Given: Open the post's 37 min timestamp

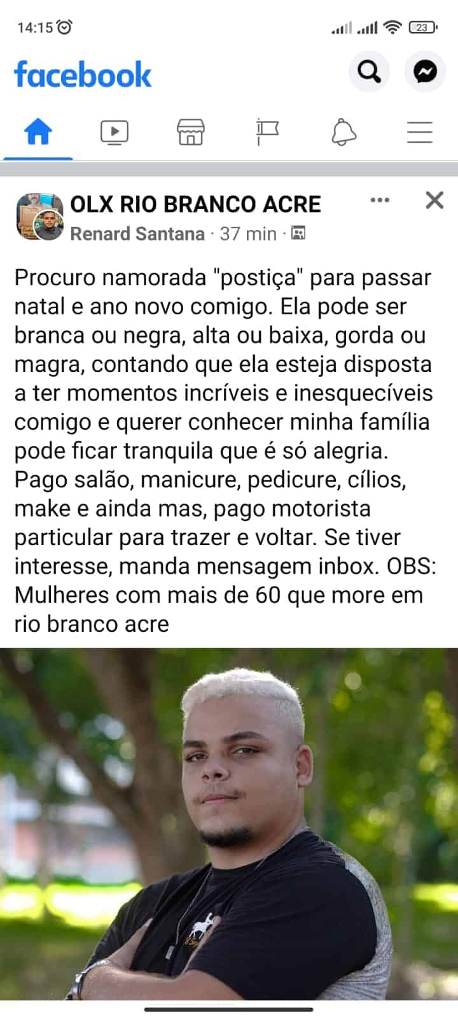Looking at the screenshot, I should pos(248,234).
